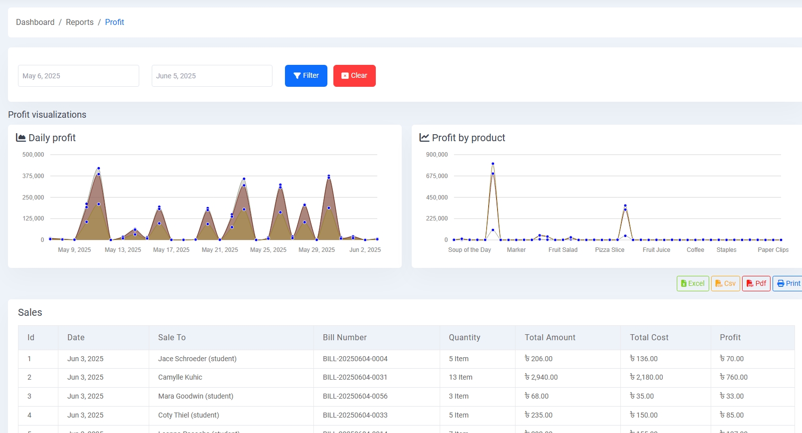Click the highest peak point in Daily profit chart
The image size is (802, 433).
99,169
